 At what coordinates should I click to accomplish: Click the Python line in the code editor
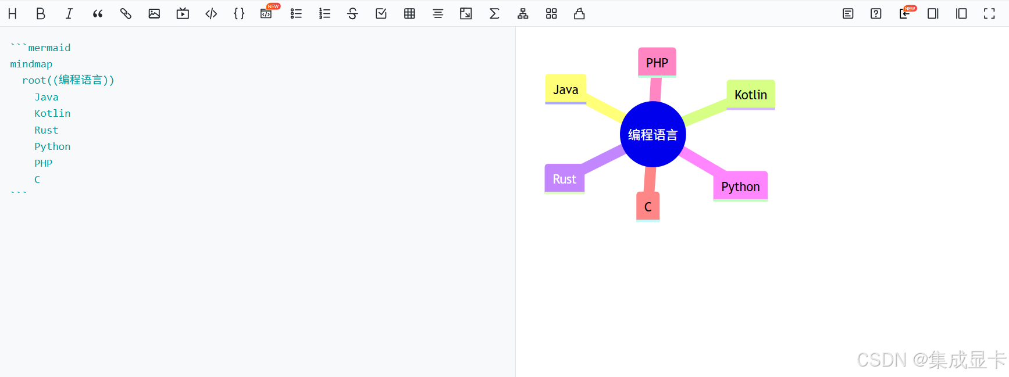(x=52, y=146)
